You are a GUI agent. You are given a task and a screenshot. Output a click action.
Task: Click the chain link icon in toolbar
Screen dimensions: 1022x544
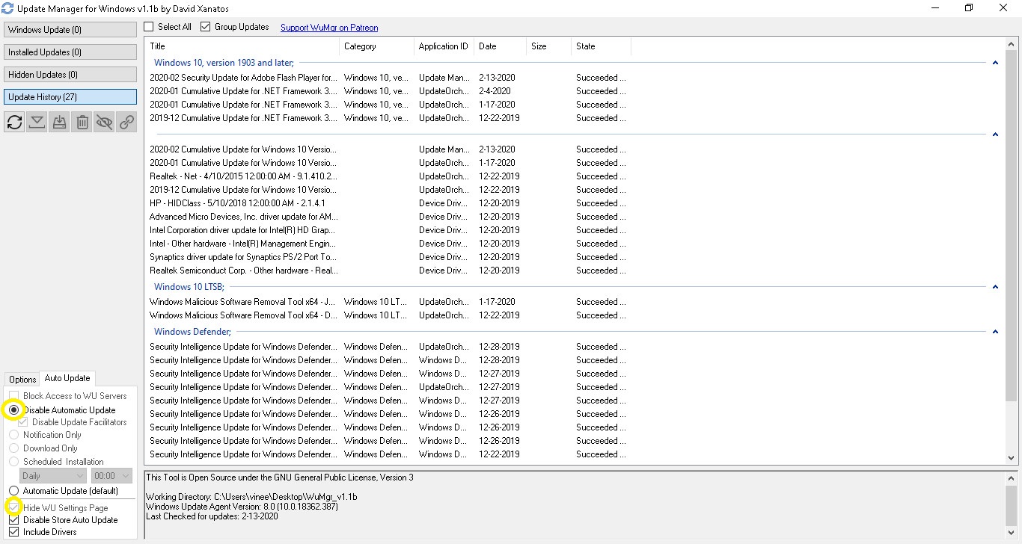[x=127, y=123]
